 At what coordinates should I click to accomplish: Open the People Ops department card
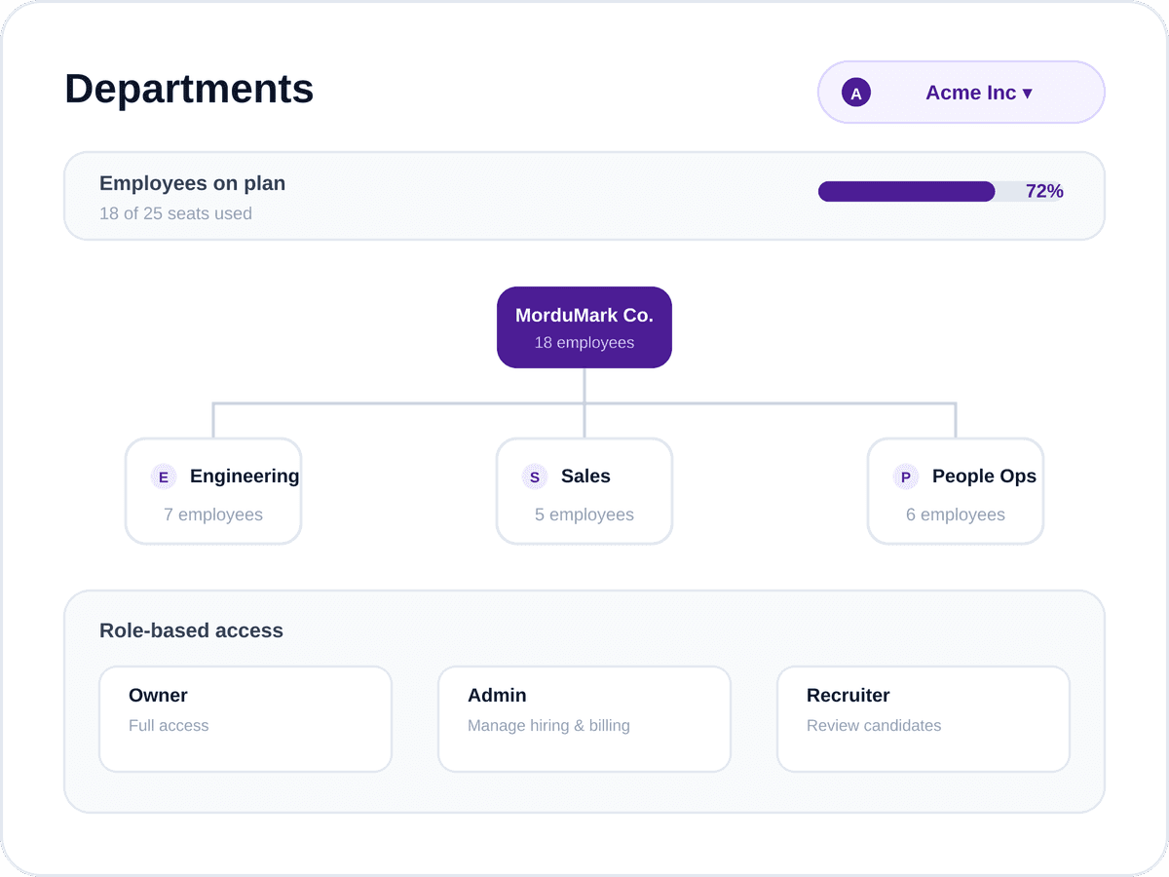coord(956,491)
